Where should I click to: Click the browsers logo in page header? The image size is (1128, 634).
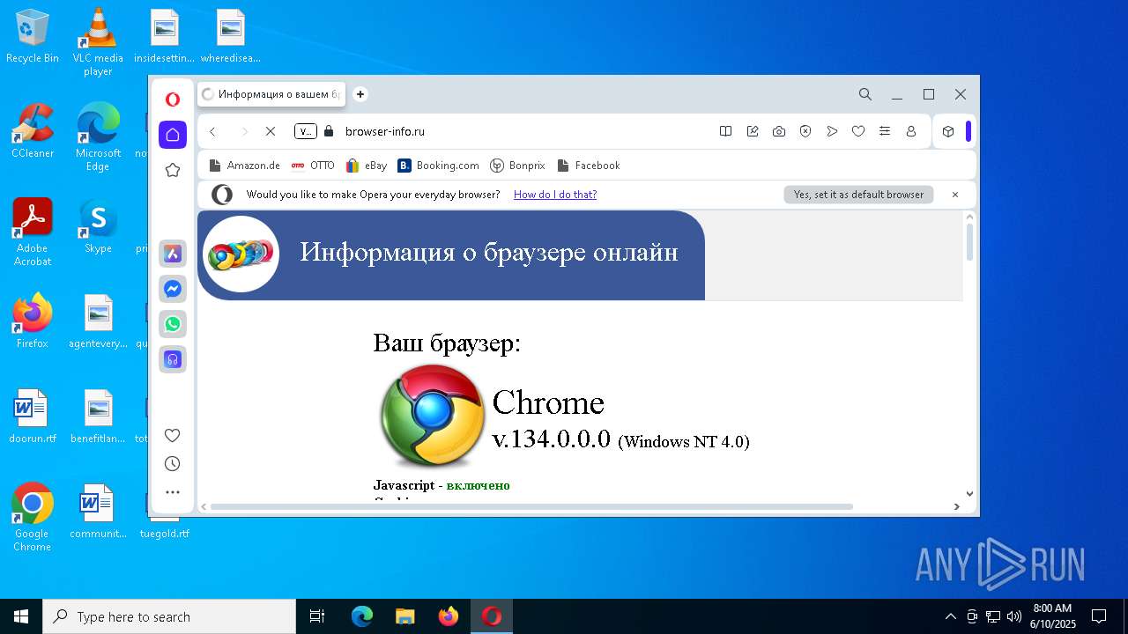[x=241, y=254]
